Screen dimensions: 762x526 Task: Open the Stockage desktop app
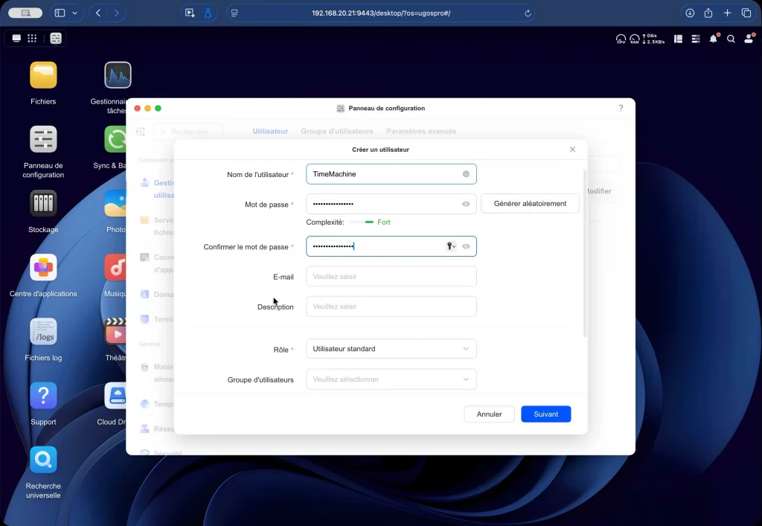pos(43,203)
